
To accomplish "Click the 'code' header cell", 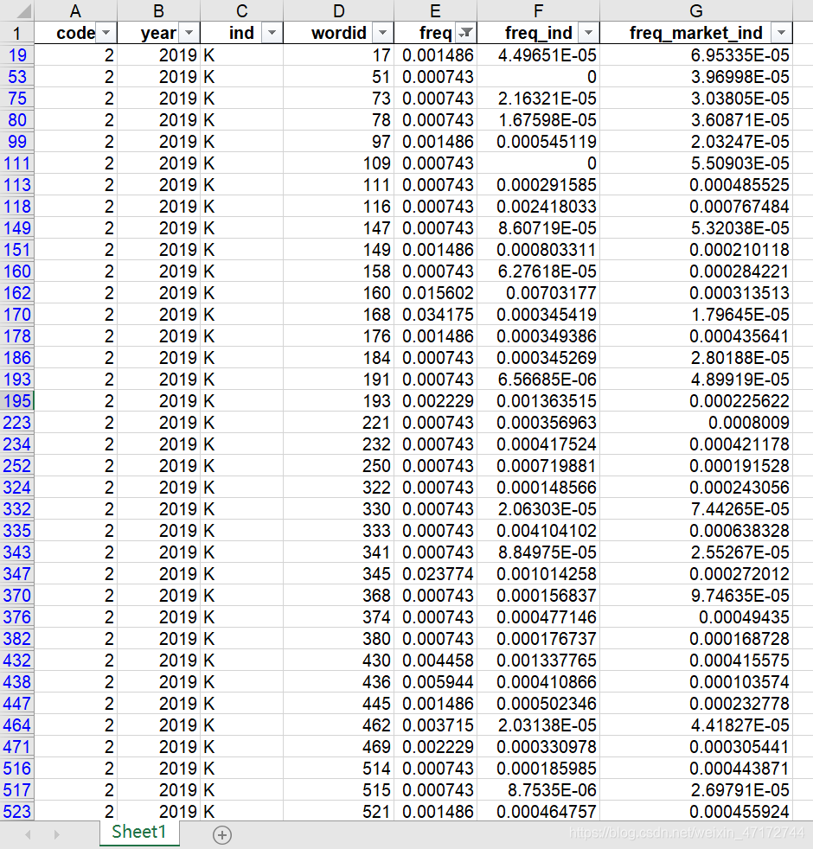I will (x=76, y=33).
